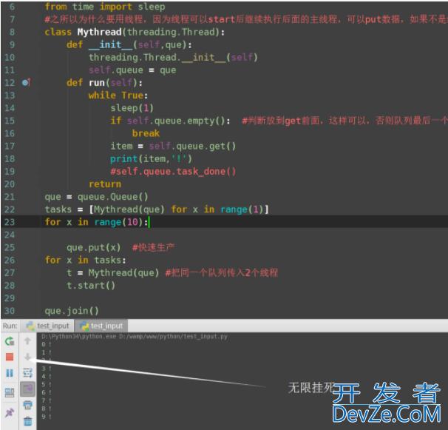Click 'while True:' code line
This screenshot has height=430, width=448.
click(x=118, y=95)
